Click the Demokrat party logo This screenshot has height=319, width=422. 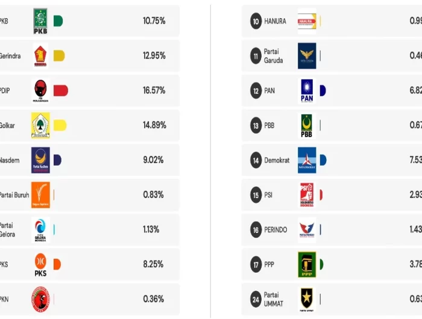307,160
